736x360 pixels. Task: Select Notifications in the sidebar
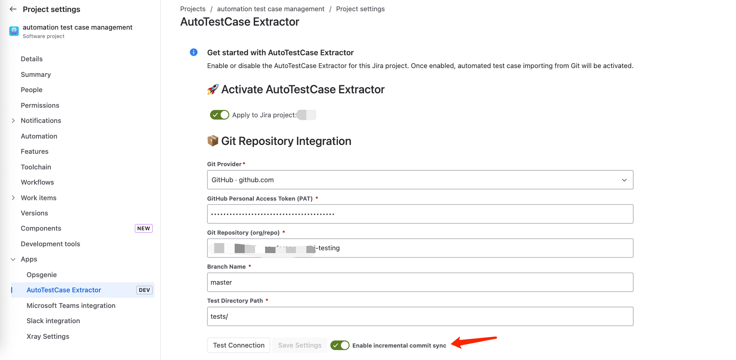click(x=41, y=121)
